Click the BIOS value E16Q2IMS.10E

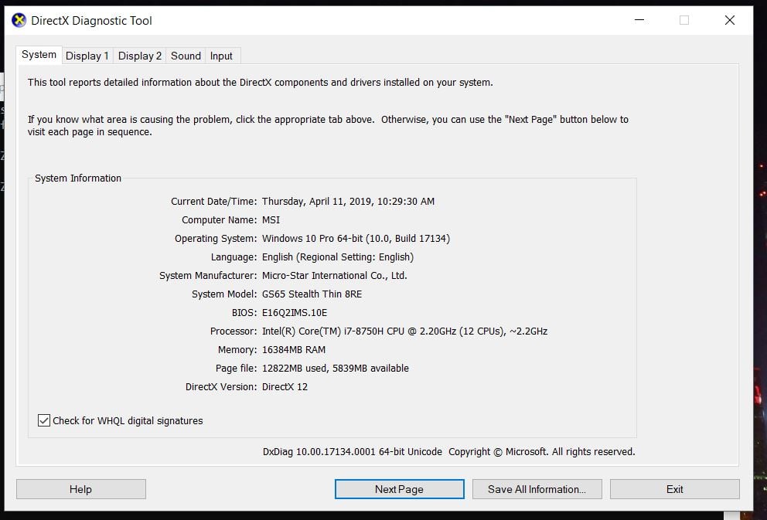point(295,313)
